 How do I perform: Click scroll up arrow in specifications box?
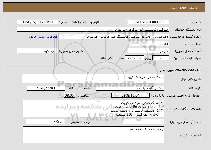(162, 103)
